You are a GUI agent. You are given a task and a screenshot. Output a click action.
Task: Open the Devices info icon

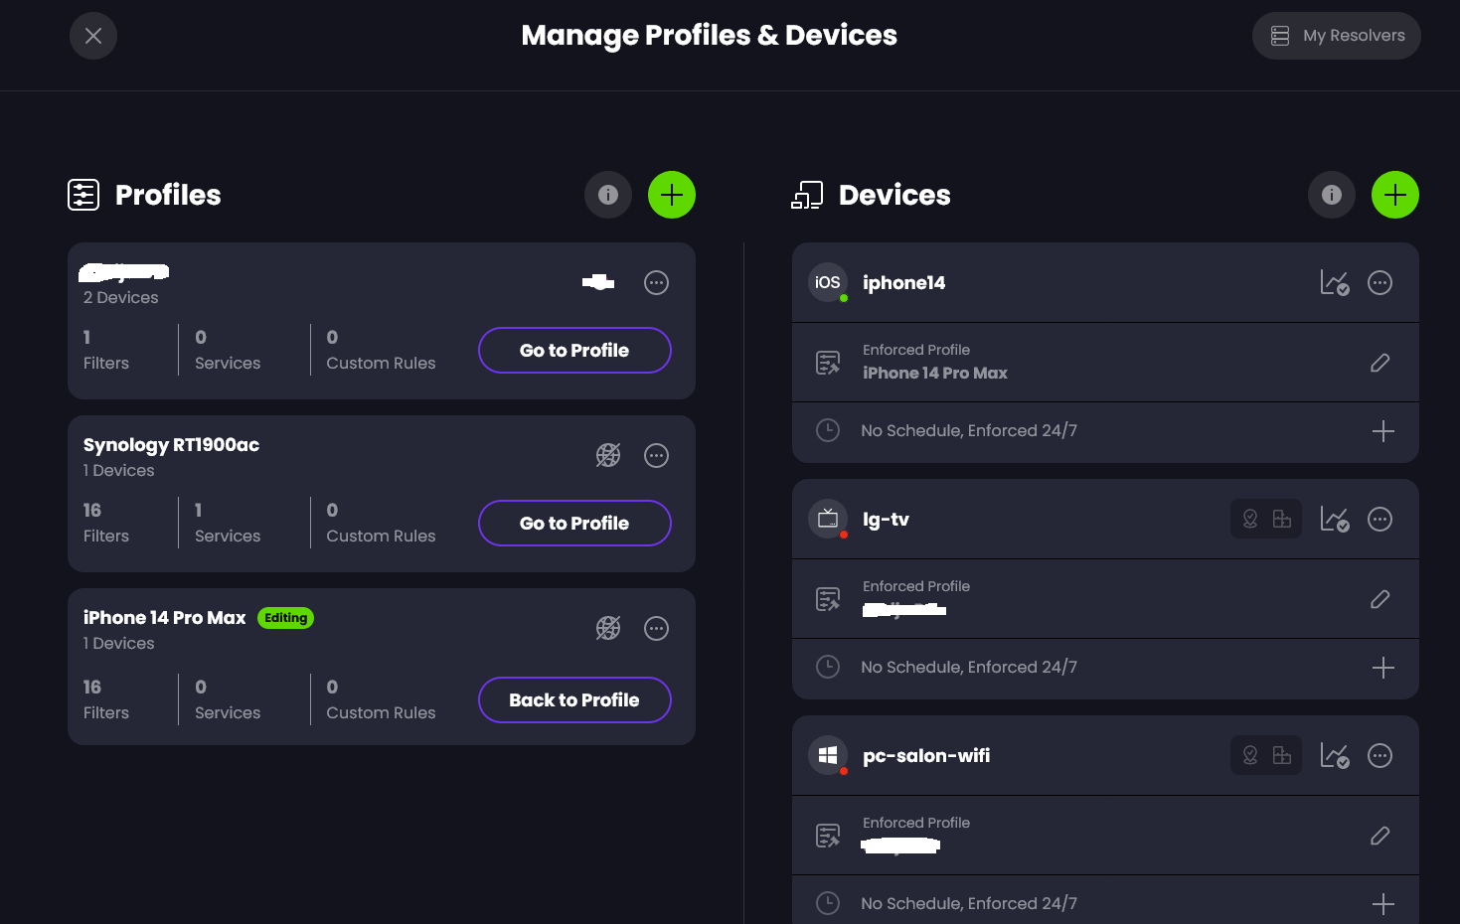pos(1332,195)
